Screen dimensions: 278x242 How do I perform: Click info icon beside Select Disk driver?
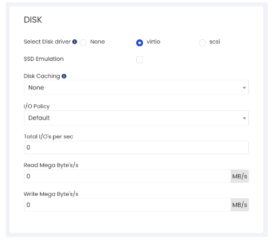point(75,42)
